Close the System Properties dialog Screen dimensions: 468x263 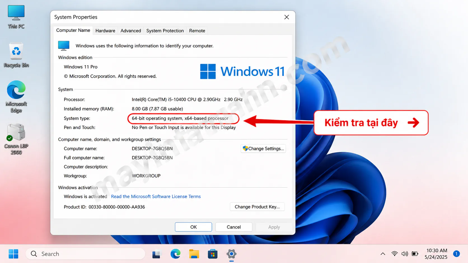click(x=287, y=17)
